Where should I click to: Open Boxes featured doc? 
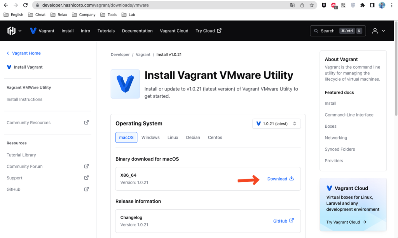tap(330, 126)
